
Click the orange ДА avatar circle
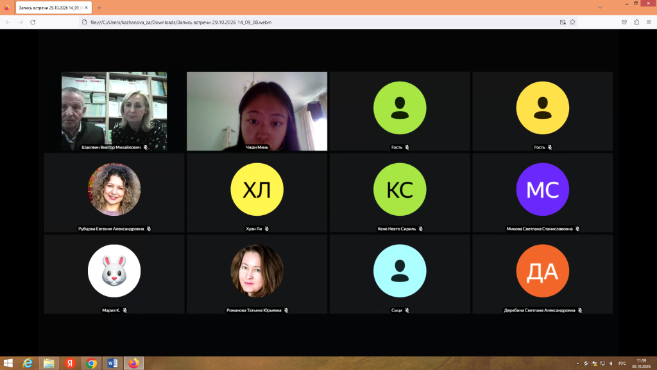[x=543, y=271]
